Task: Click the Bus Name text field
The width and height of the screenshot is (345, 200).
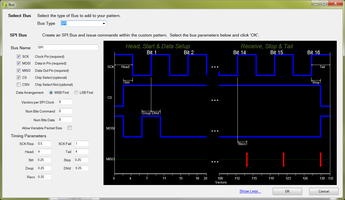Action: tap(67, 47)
